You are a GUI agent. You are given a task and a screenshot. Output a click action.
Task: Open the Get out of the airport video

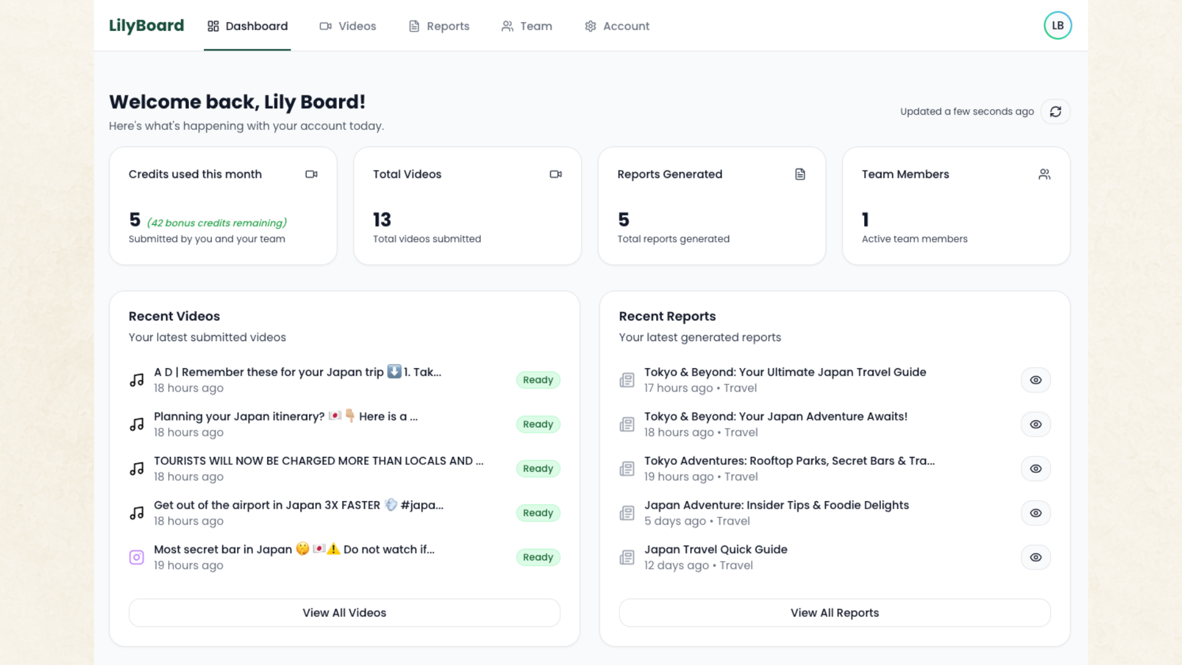pyautogui.click(x=298, y=506)
